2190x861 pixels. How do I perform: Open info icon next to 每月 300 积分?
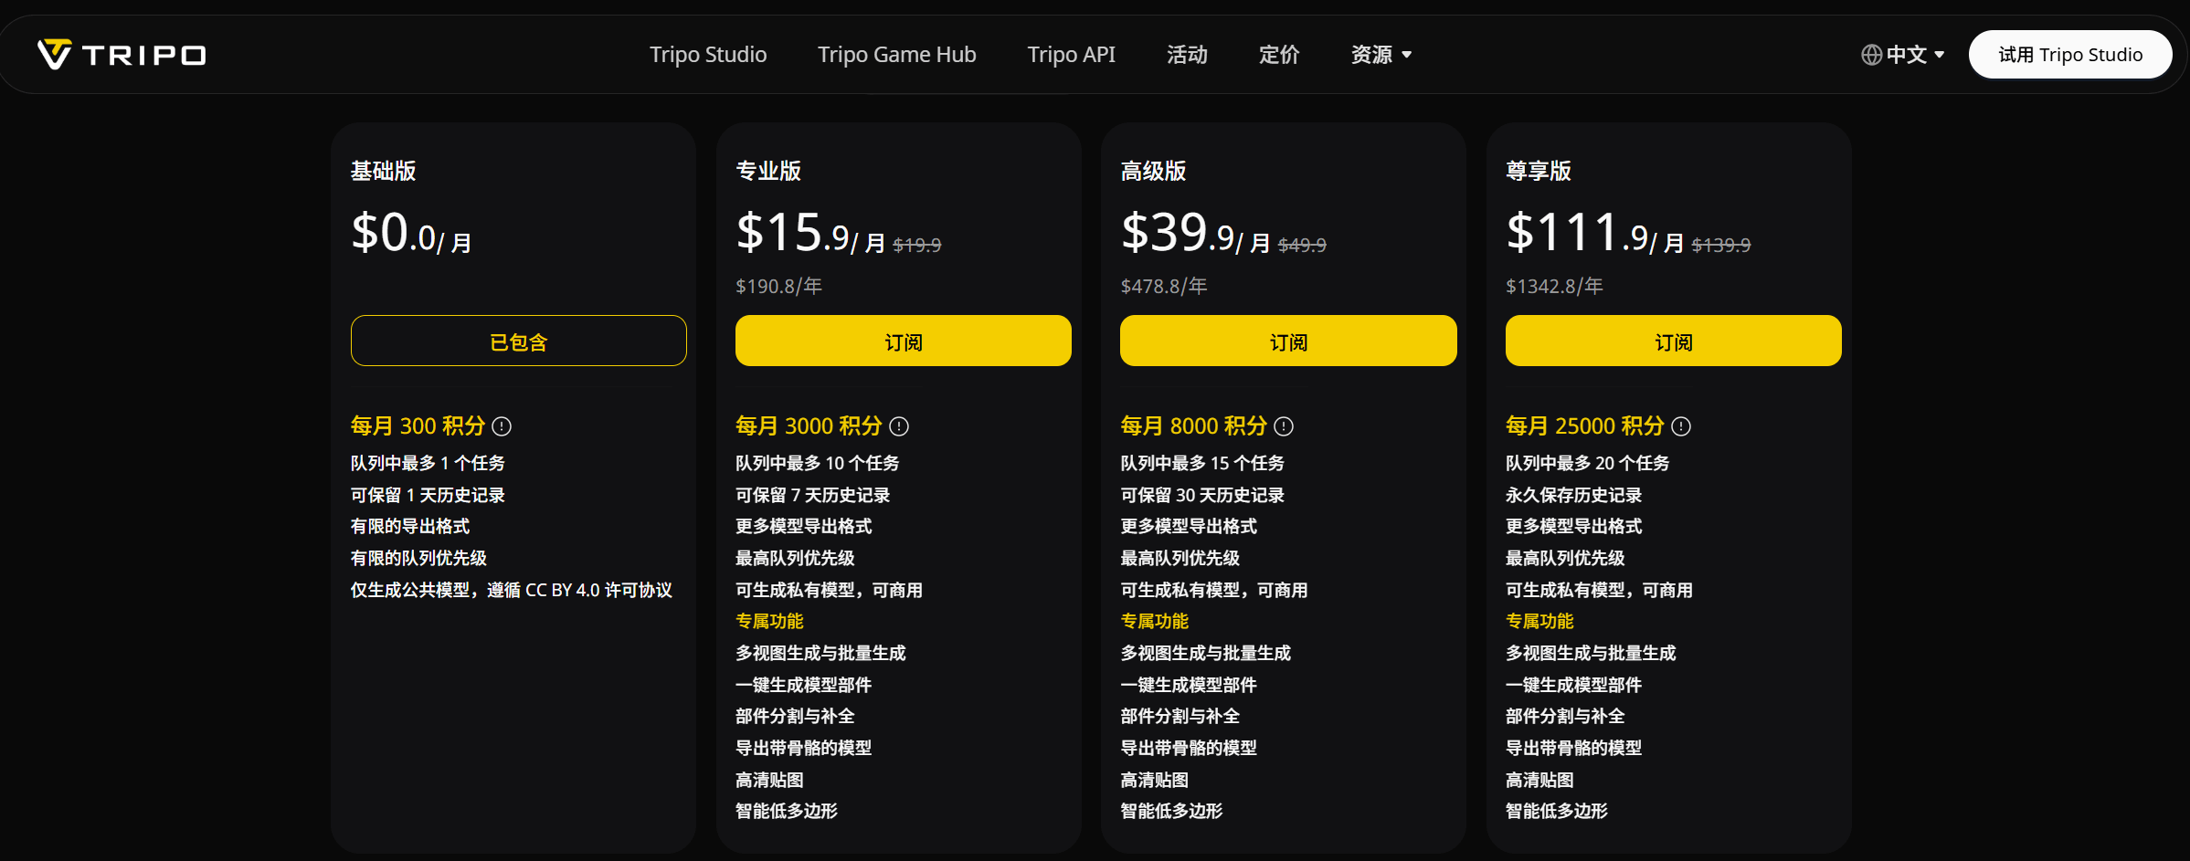pos(502,426)
